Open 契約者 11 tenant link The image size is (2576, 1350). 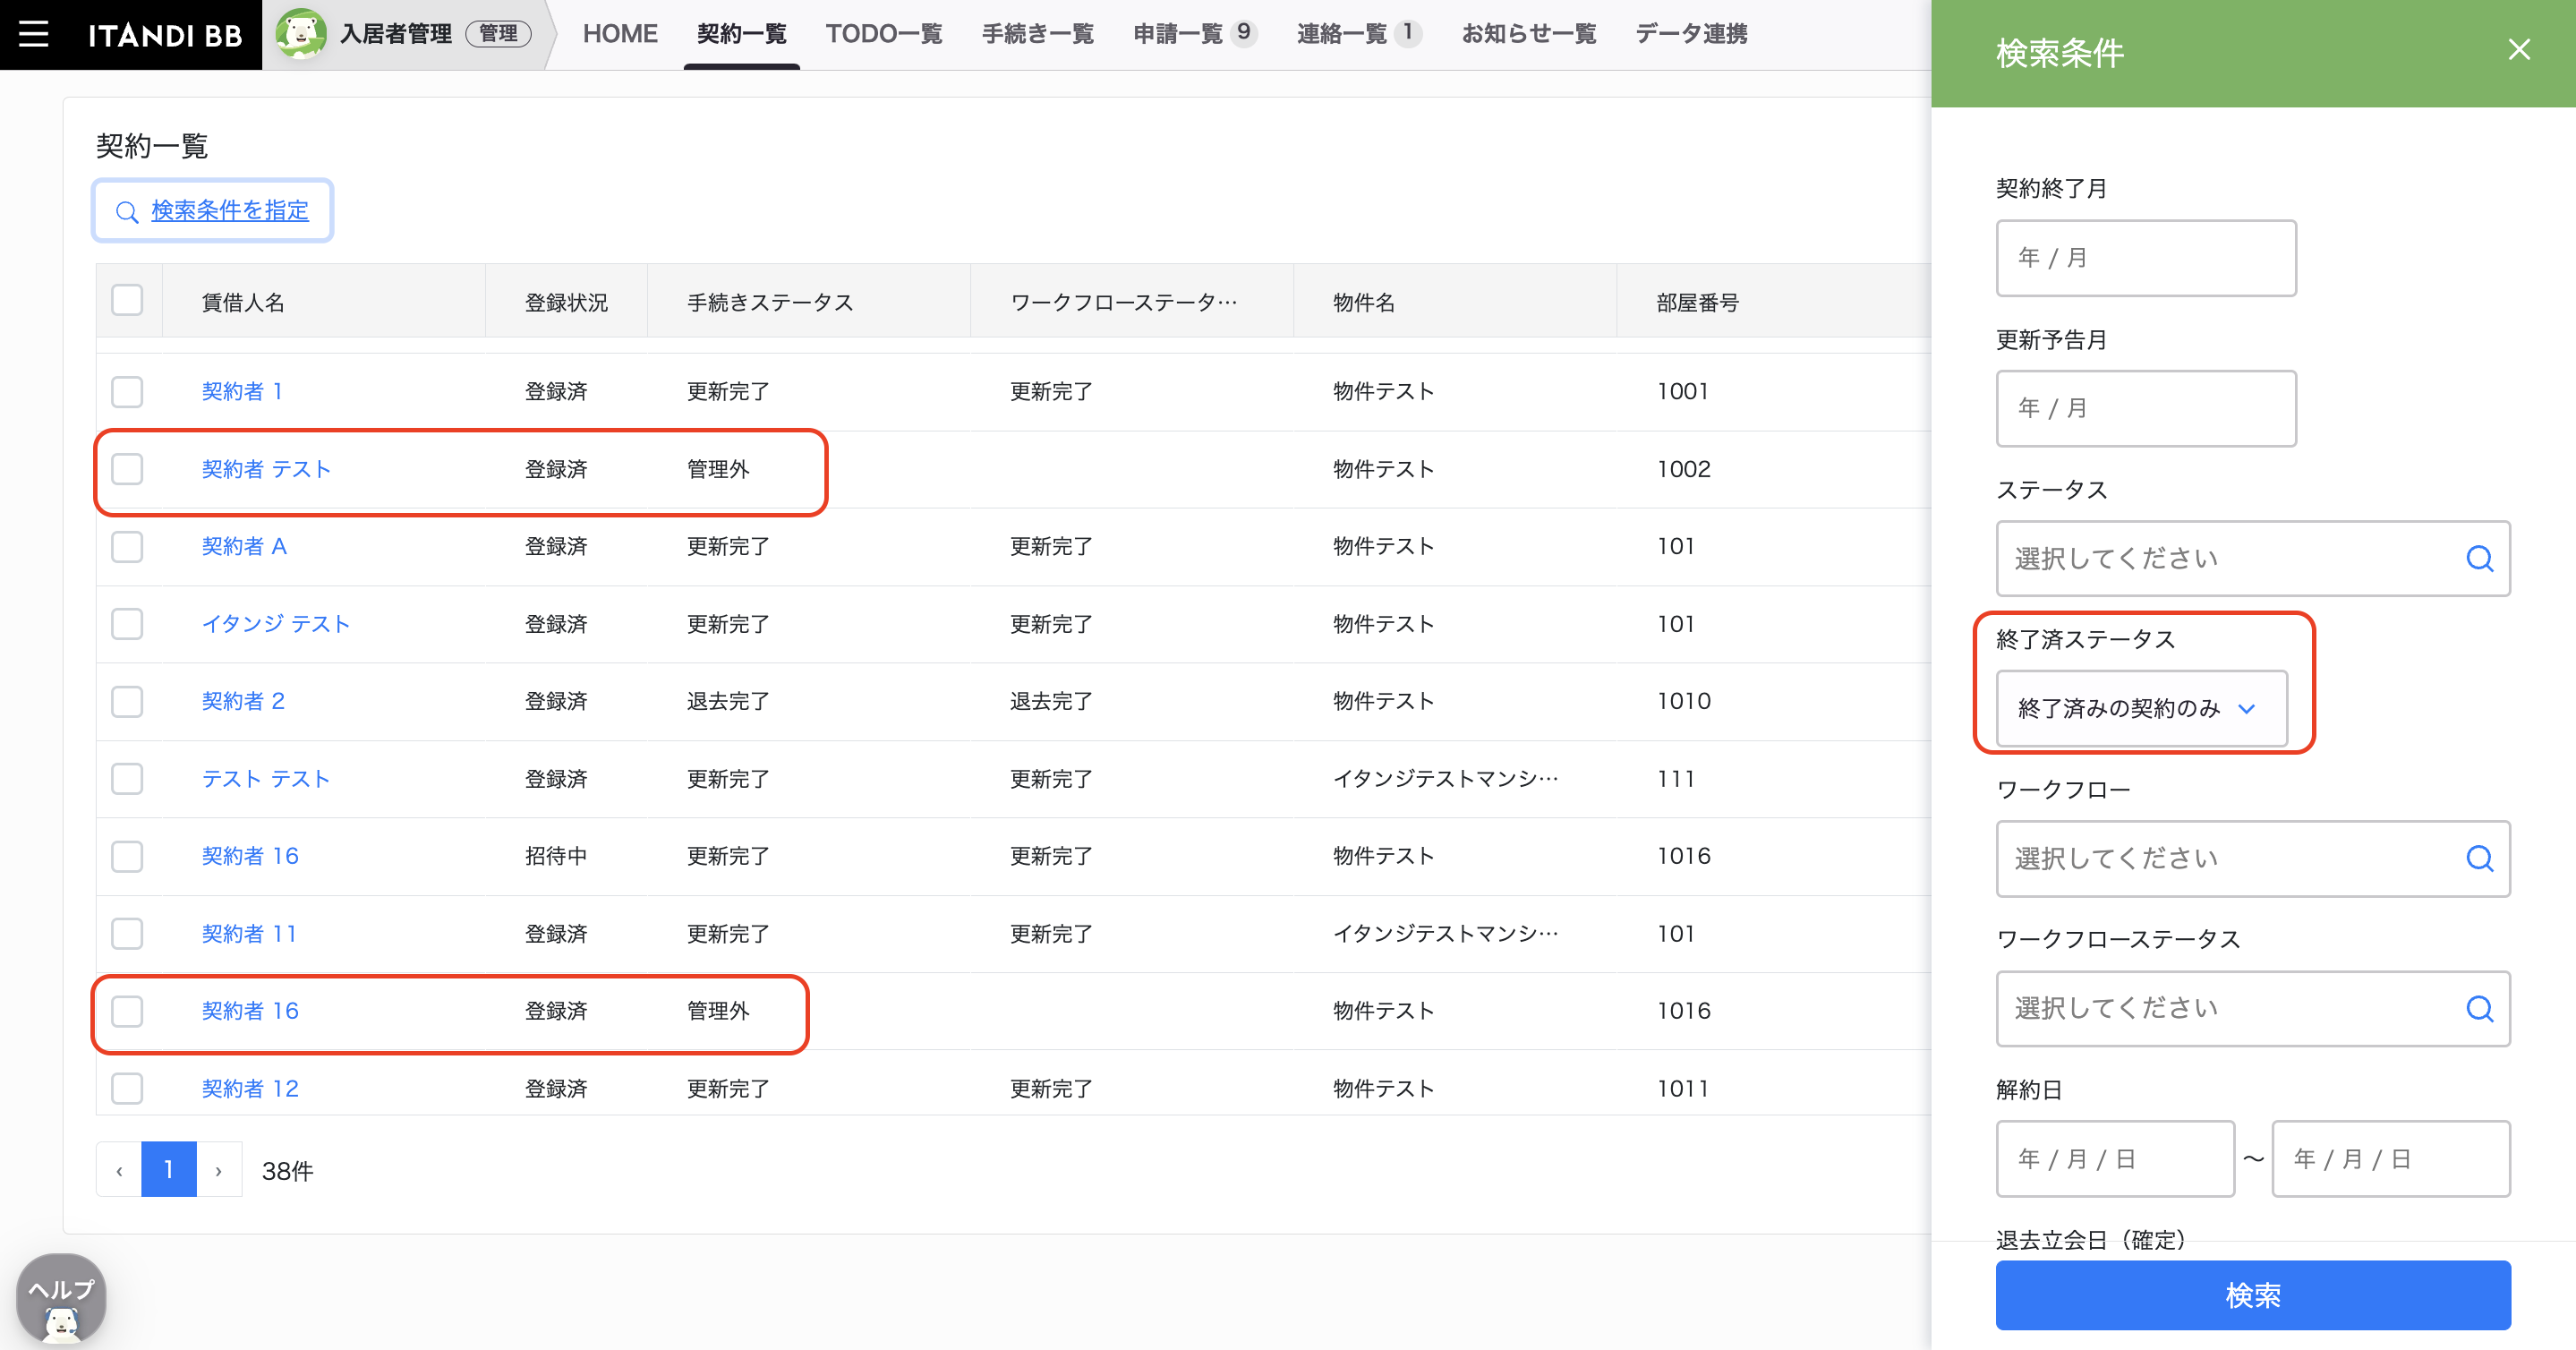249,933
